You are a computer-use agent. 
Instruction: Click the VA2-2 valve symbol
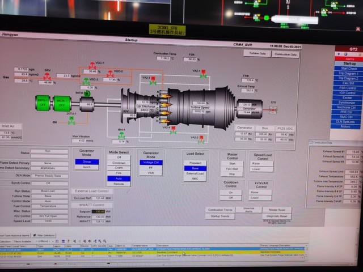[x=201, y=139]
